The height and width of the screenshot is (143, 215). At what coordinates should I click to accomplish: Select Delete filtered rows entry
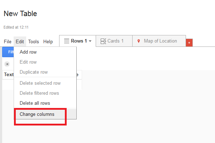45,93
